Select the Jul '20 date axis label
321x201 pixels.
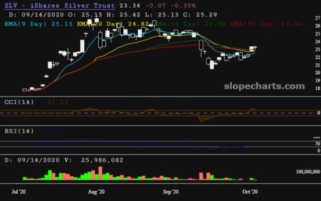(x=19, y=191)
